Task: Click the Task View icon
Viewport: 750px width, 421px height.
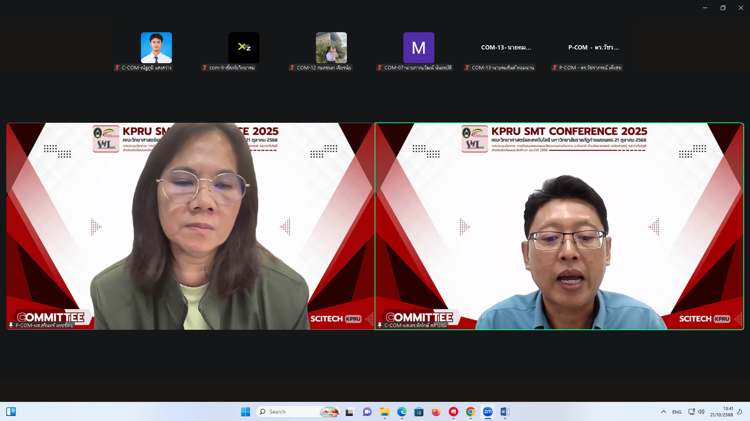Action: tap(350, 412)
